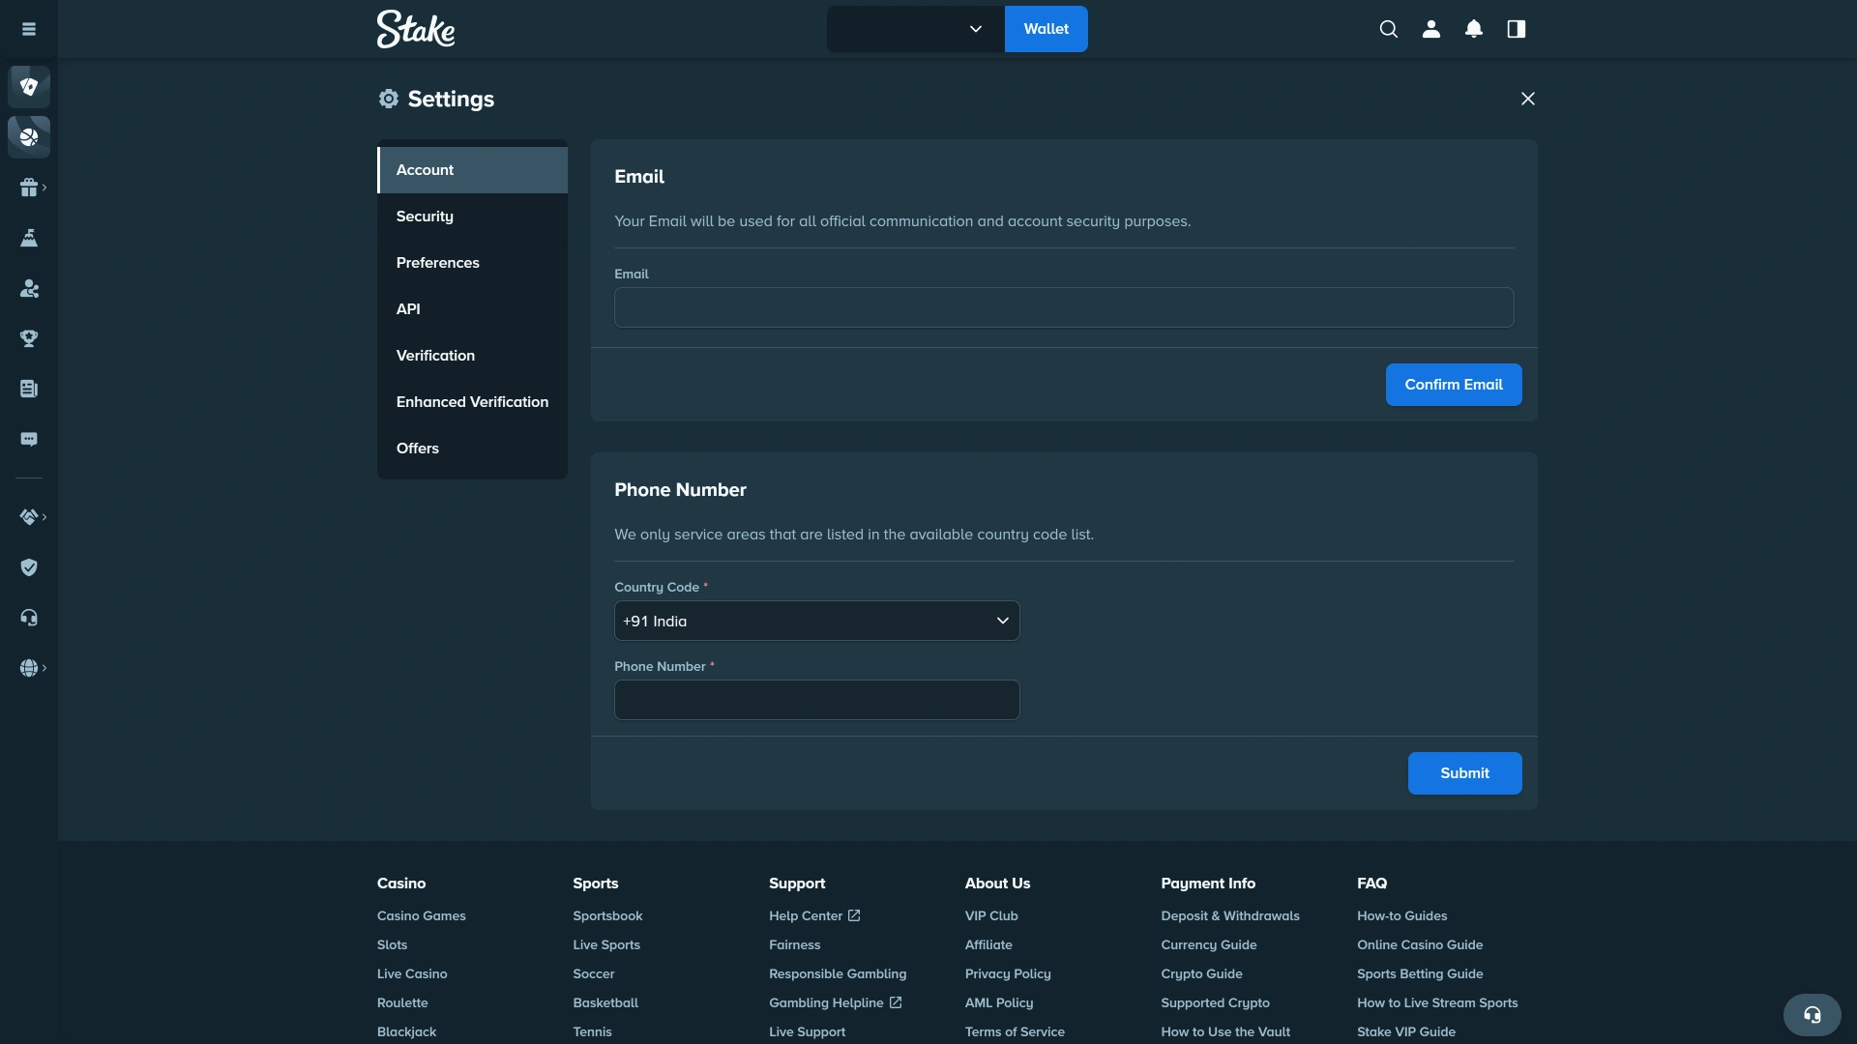Go to the Verification tab
Image resolution: width=1857 pixels, height=1044 pixels.
coord(472,356)
